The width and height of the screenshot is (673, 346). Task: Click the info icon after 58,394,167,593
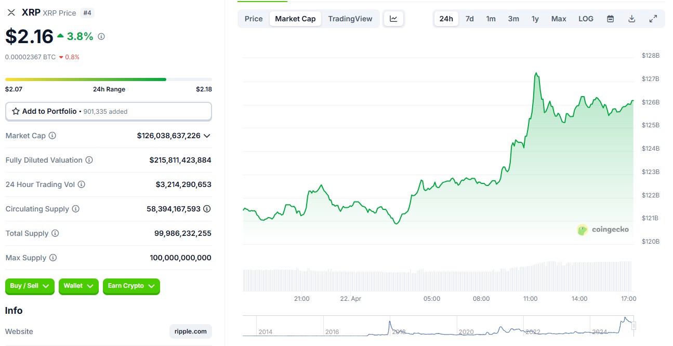[207, 209]
